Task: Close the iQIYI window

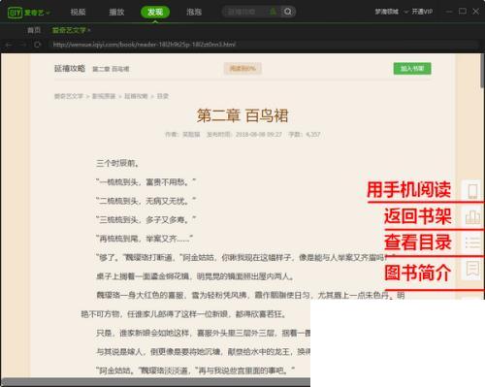Action: 476,12
